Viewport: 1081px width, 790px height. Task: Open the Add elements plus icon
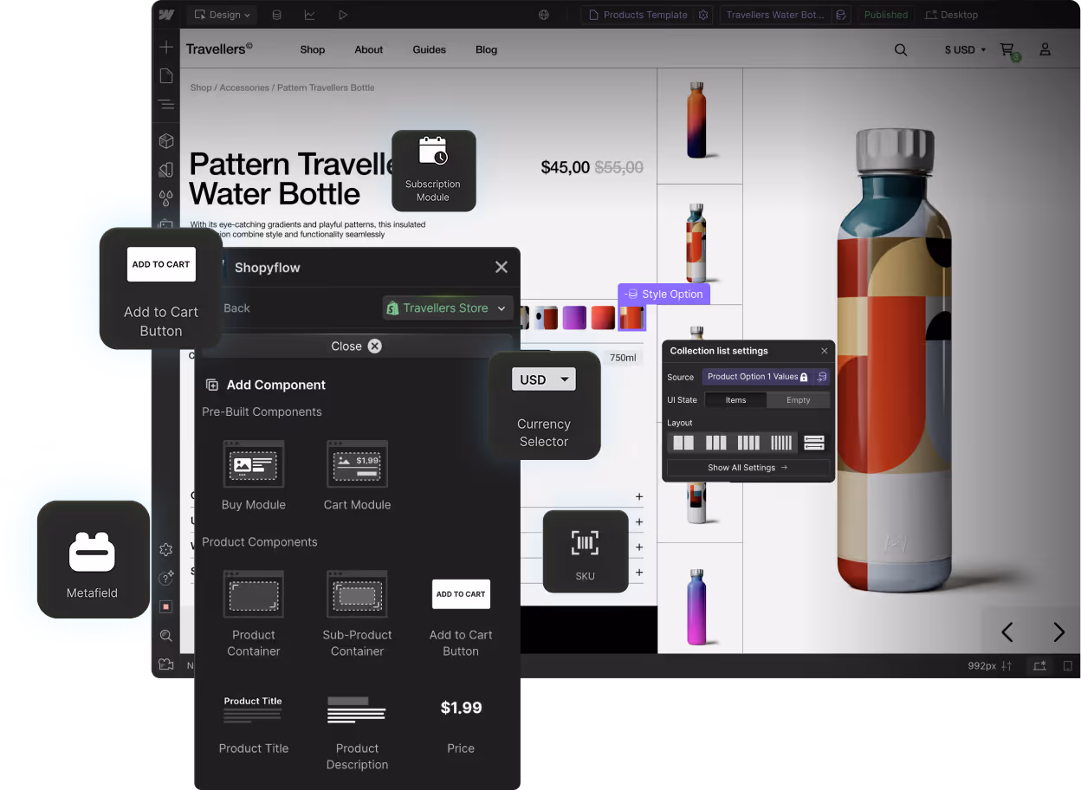tap(166, 48)
